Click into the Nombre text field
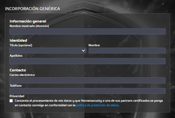 click(x=127, y=51)
